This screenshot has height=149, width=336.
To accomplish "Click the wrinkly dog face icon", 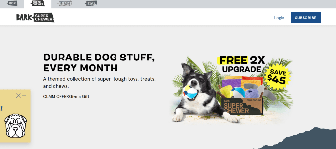I will point(16,125).
